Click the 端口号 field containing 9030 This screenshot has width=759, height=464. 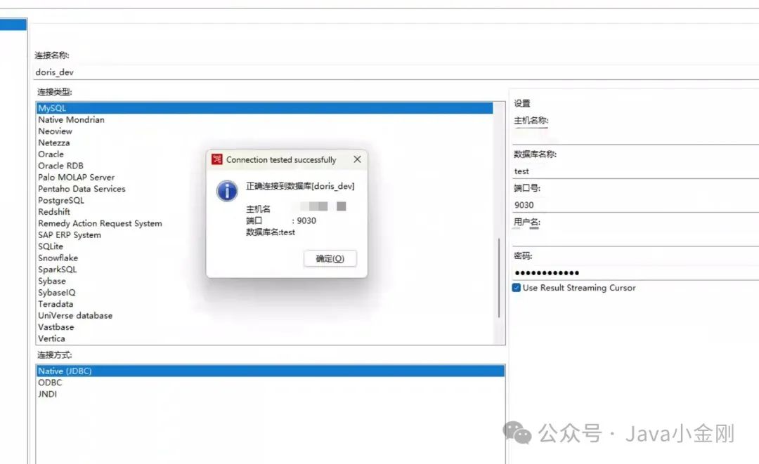[635, 205]
